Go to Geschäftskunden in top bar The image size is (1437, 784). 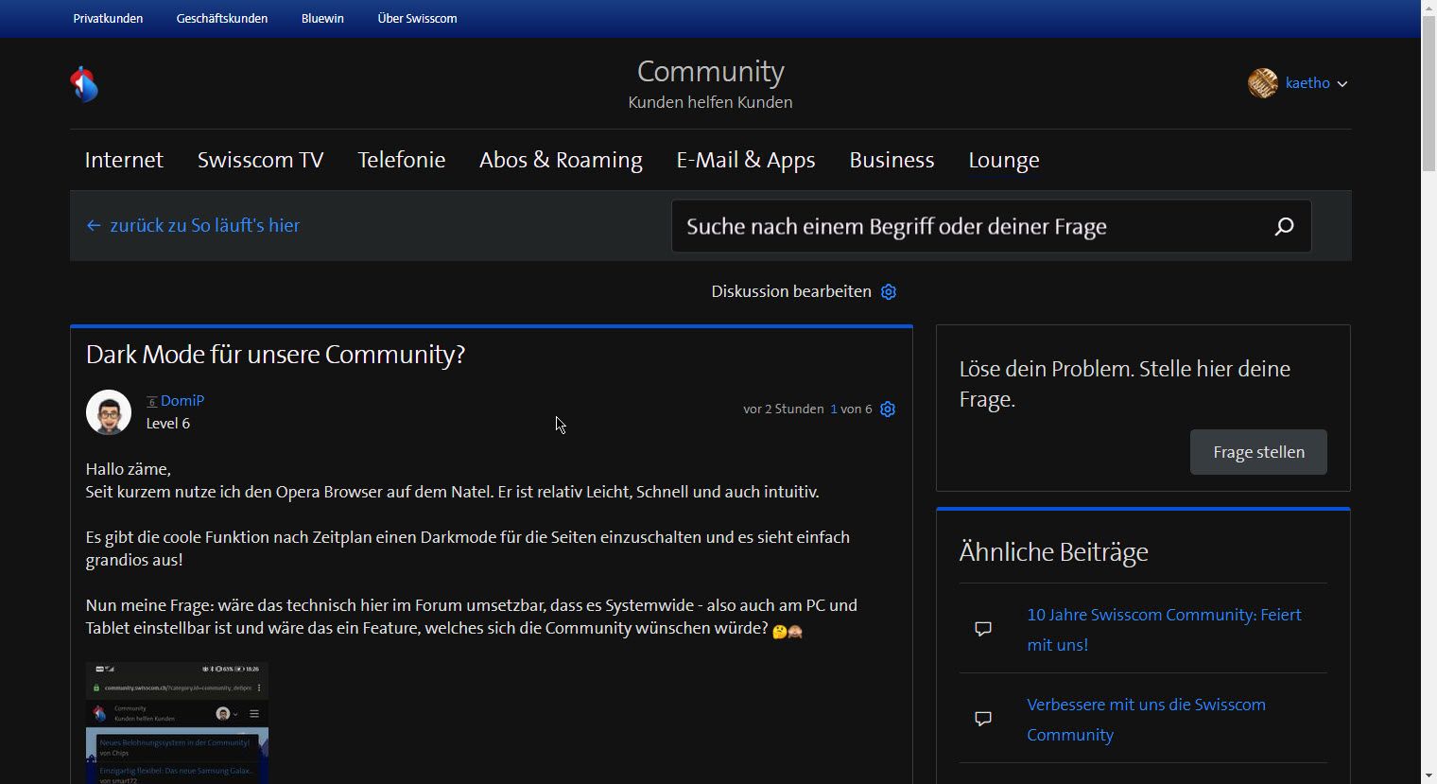click(x=222, y=18)
